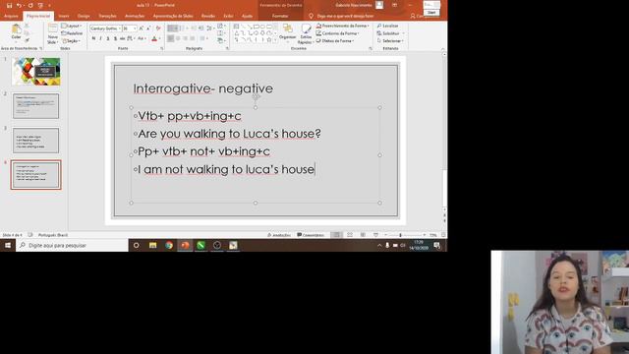Undo the last action
This screenshot has width=629, height=354.
click(x=19, y=5)
